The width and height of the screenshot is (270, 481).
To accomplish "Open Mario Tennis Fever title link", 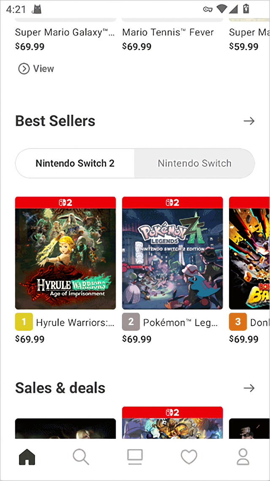I will click(x=168, y=32).
